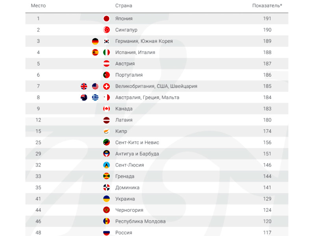Select the Португалия country name
The width and height of the screenshot is (315, 236).
point(129,75)
